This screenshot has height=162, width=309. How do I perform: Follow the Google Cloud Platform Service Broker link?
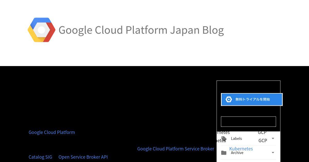pos(176,149)
